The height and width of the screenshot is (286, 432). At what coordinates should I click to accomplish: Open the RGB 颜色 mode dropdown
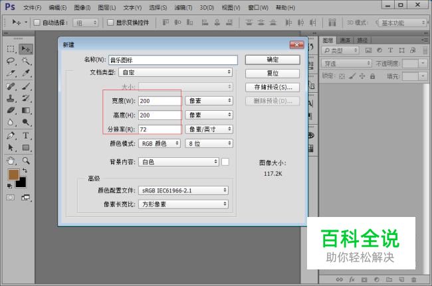point(160,143)
